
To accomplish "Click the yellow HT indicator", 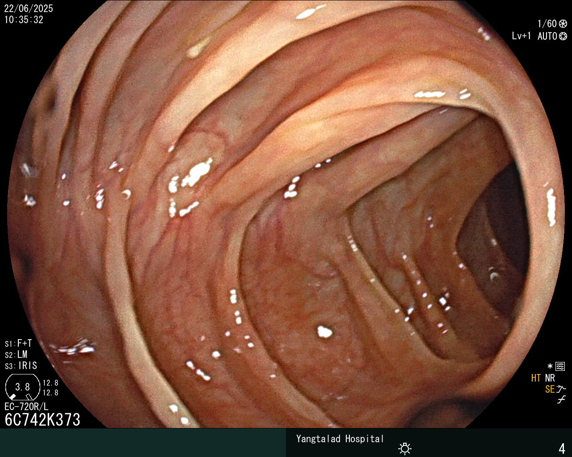I will pos(536,378).
